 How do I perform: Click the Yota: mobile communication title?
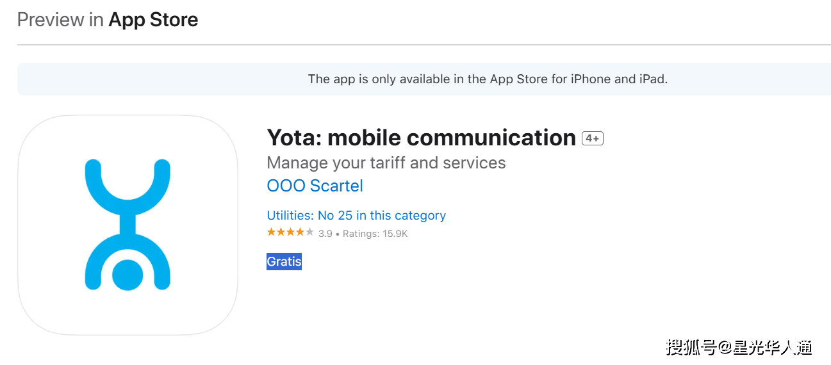(421, 138)
